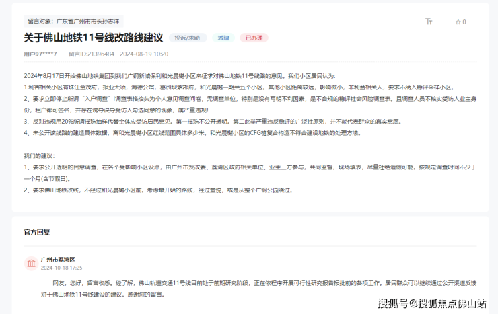The width and height of the screenshot is (498, 314).
Task: Click the government building avatar icon
Action: [31, 263]
